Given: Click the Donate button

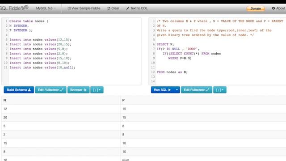Looking at the screenshot, I should (x=255, y=8).
